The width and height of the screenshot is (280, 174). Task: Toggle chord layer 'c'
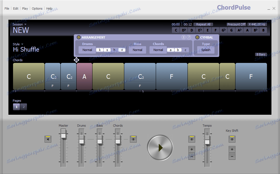pos(186,50)
